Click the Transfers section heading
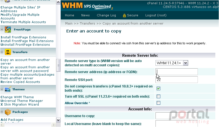 pyautogui.click(x=20, y=52)
